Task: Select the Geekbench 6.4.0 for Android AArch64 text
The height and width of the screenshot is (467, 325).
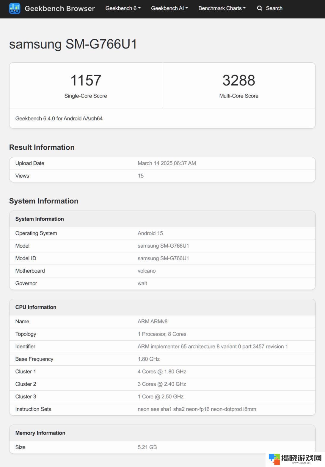Action: tap(59, 119)
